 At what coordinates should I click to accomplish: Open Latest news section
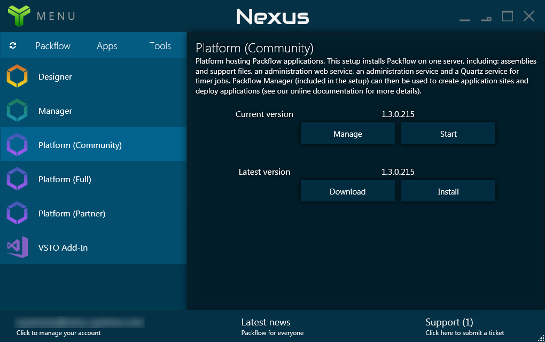point(266,322)
